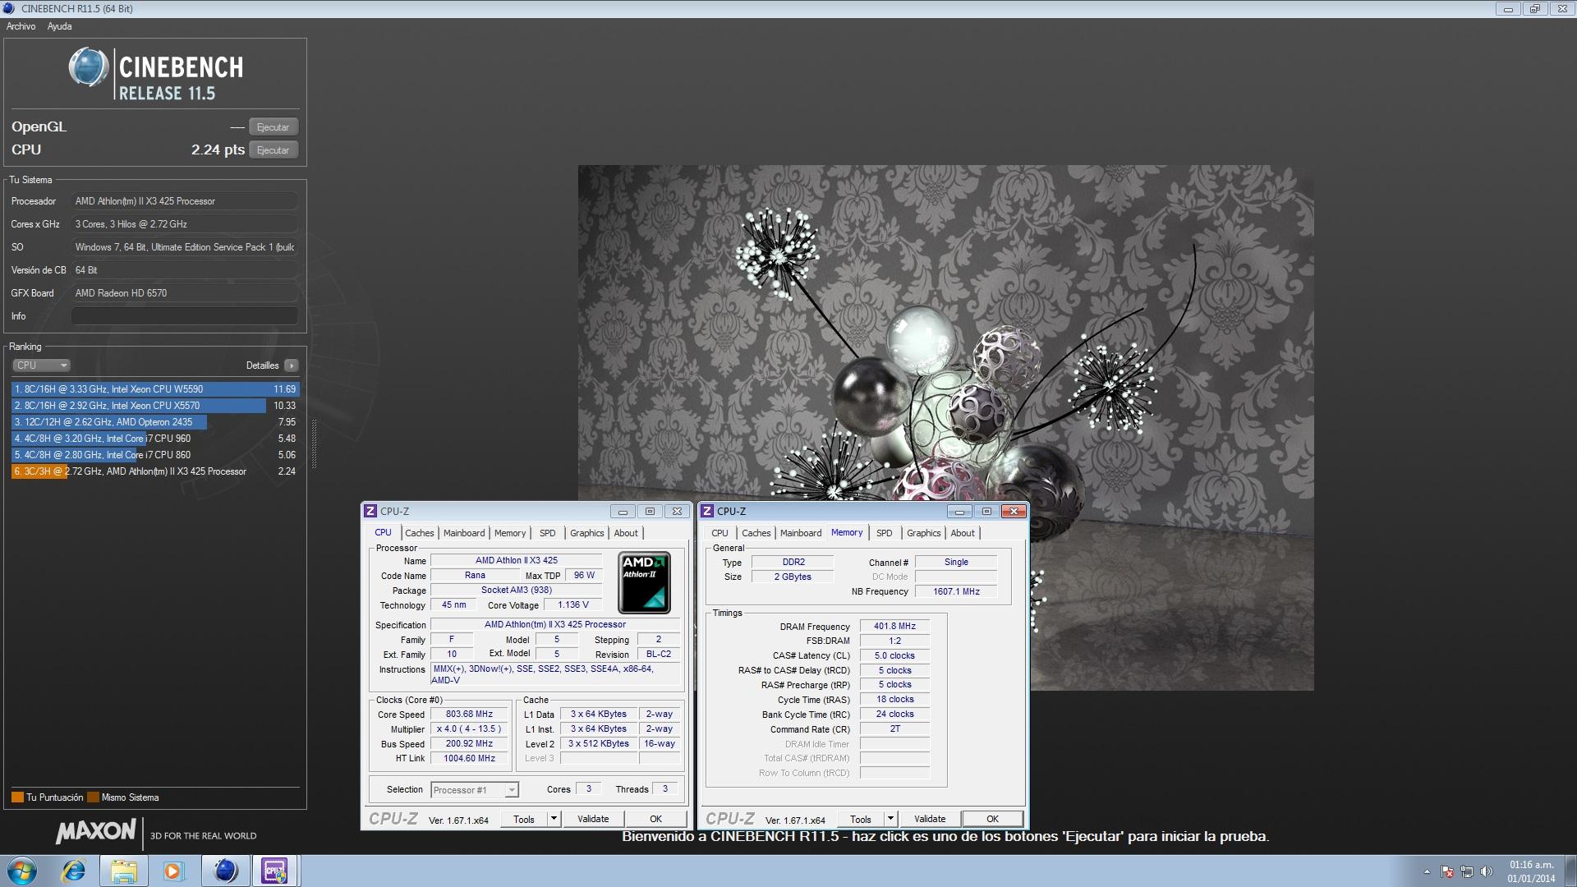Open Windows Explorer folder taskbar icon
Viewport: 1577px width, 887px height.
(x=123, y=871)
